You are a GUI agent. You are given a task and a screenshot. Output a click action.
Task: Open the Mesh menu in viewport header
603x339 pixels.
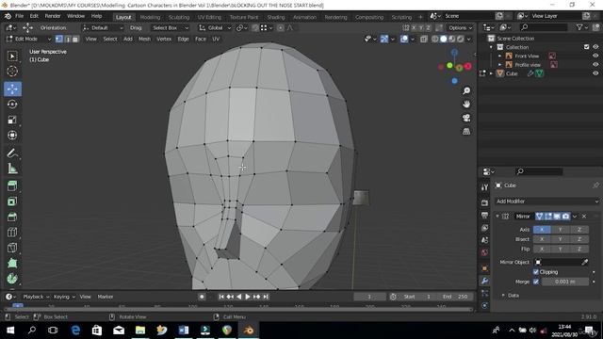pos(144,39)
